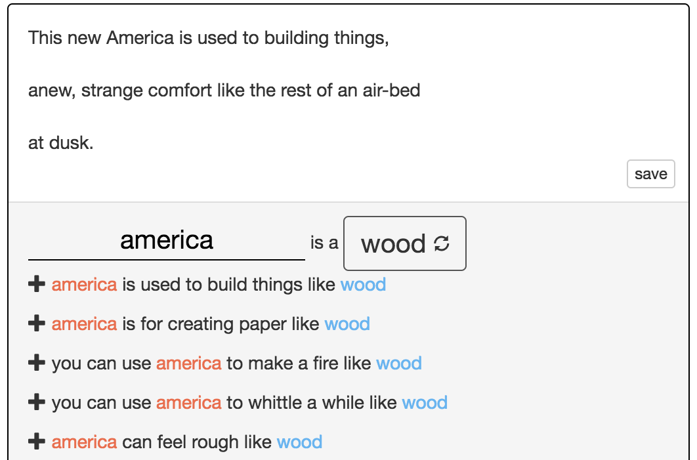
Task: Add the 'used to build things' line
Action: pos(37,284)
